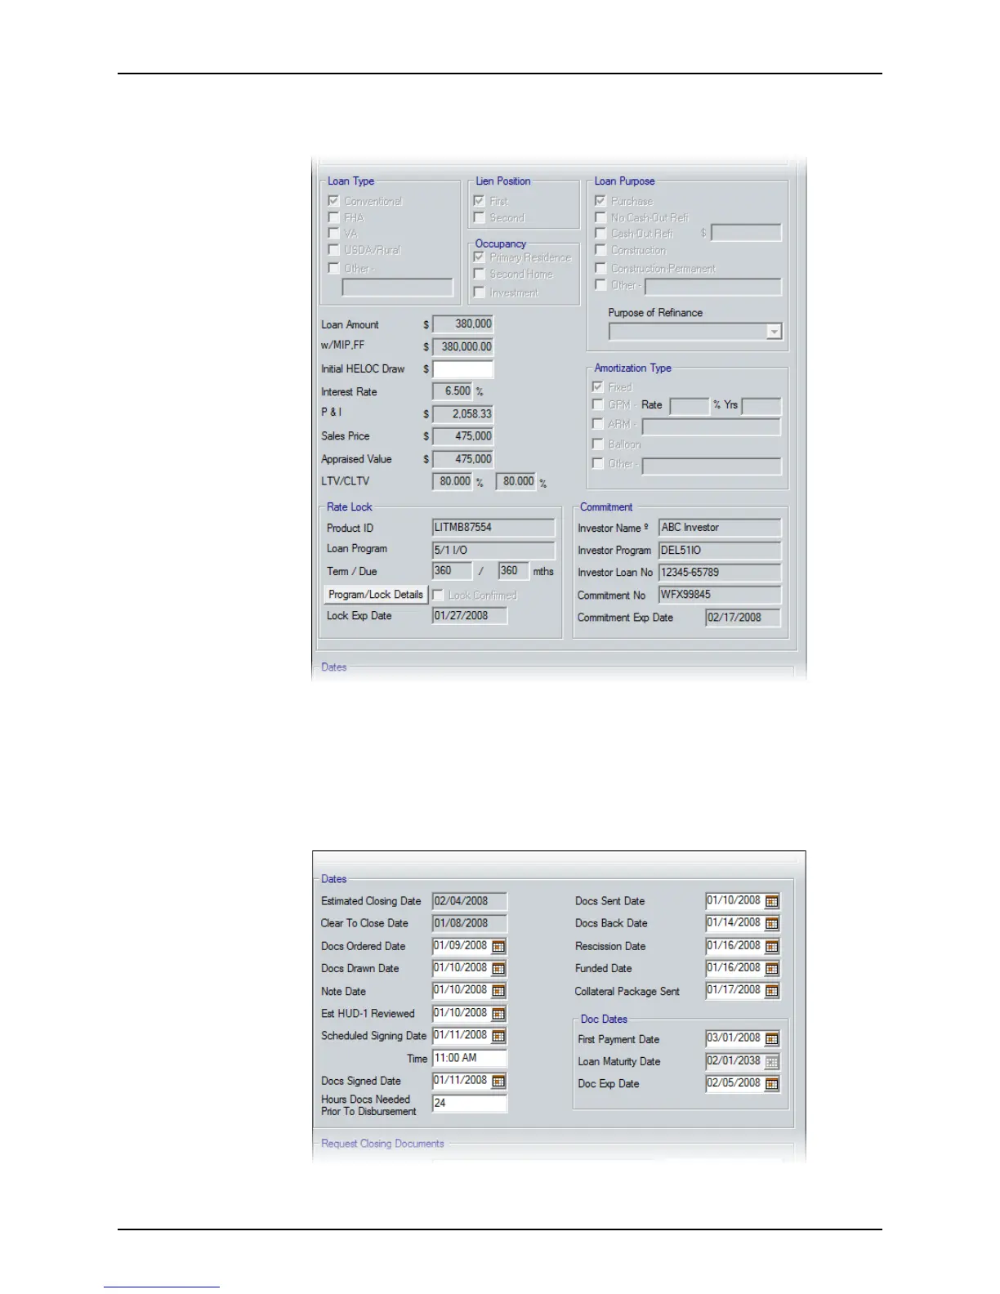Open calendar icon beside Note Date

tap(499, 991)
